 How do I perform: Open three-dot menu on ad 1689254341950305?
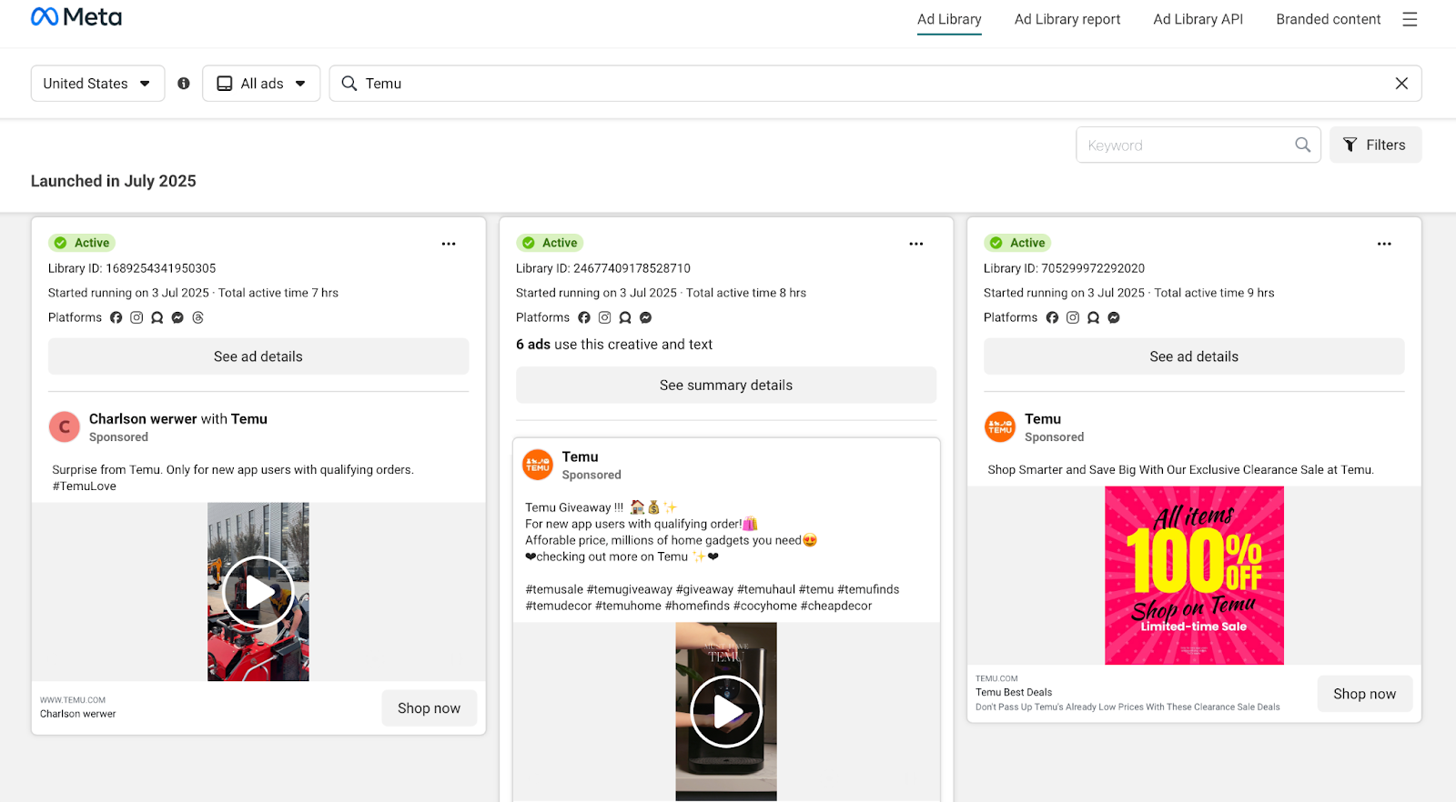[449, 244]
